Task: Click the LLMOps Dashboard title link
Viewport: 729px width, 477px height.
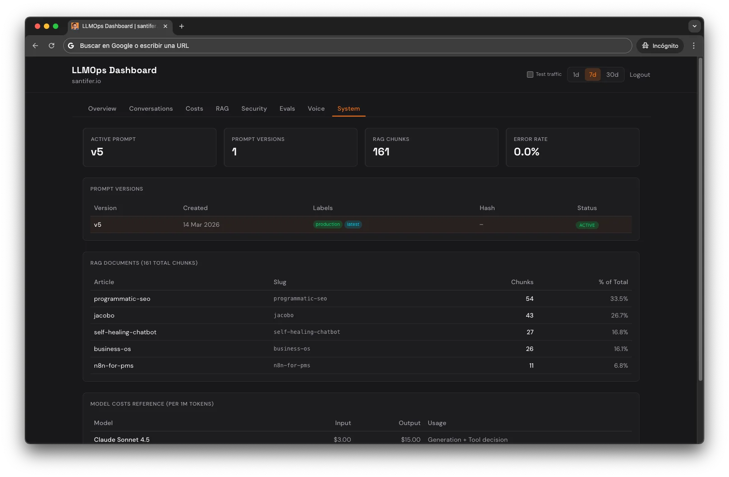Action: (114, 70)
